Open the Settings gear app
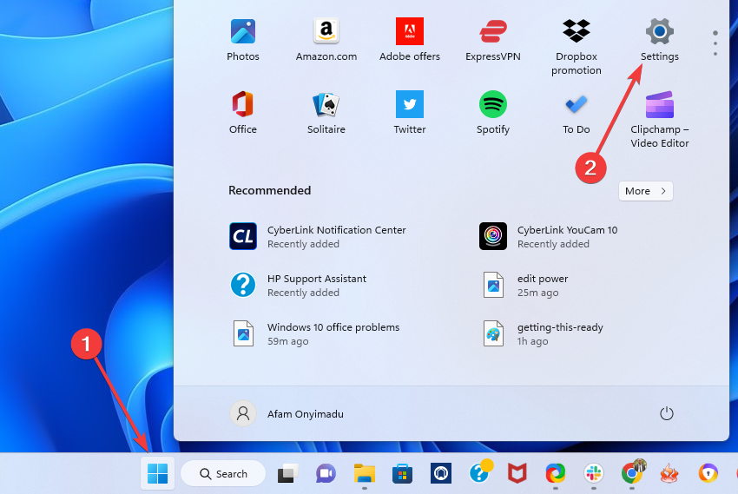Image resolution: width=738 pixels, height=494 pixels. click(x=659, y=41)
